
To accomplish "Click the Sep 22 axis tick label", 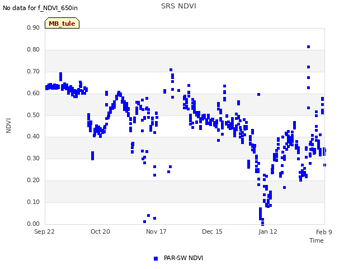I will [44, 231].
